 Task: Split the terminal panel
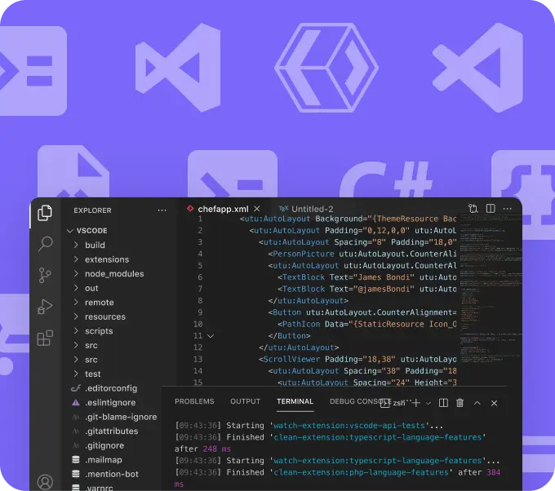(443, 403)
